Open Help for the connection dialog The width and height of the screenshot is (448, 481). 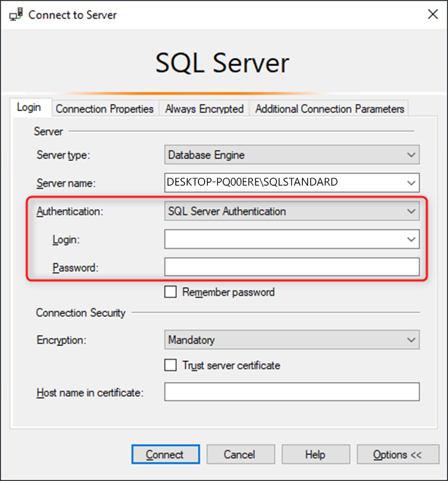(x=315, y=455)
